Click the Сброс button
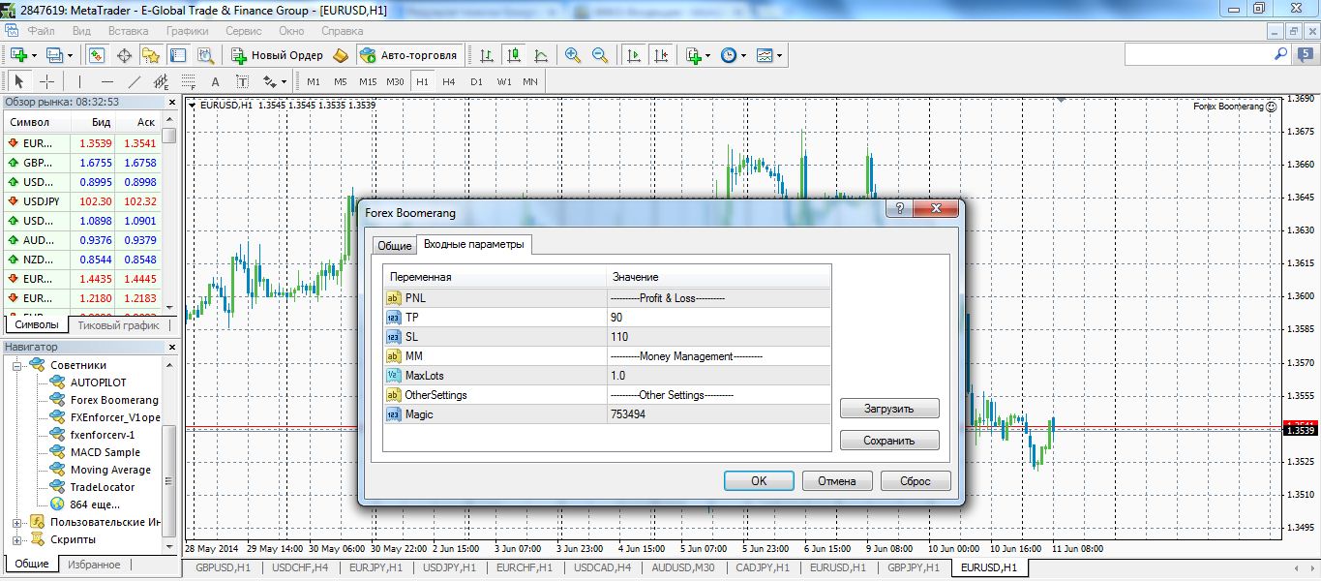This screenshot has width=1321, height=581. [915, 481]
